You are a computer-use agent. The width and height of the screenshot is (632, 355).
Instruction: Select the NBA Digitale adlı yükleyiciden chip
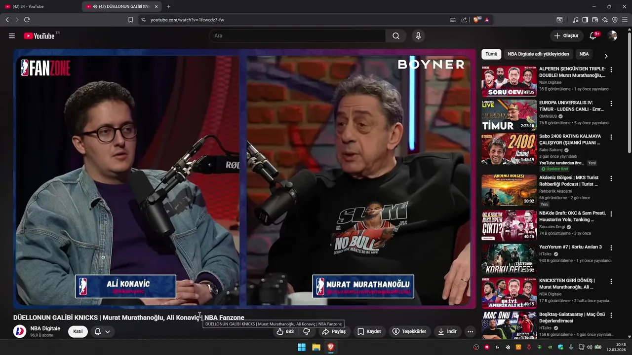[x=538, y=54]
